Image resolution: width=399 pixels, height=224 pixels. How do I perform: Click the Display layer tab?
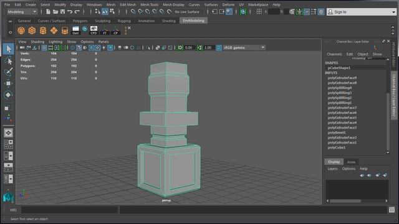tap(334, 162)
